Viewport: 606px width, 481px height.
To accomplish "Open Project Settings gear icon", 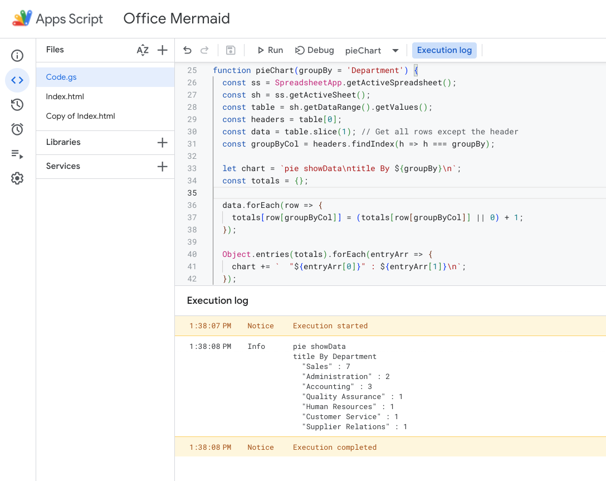I will pos(17,178).
